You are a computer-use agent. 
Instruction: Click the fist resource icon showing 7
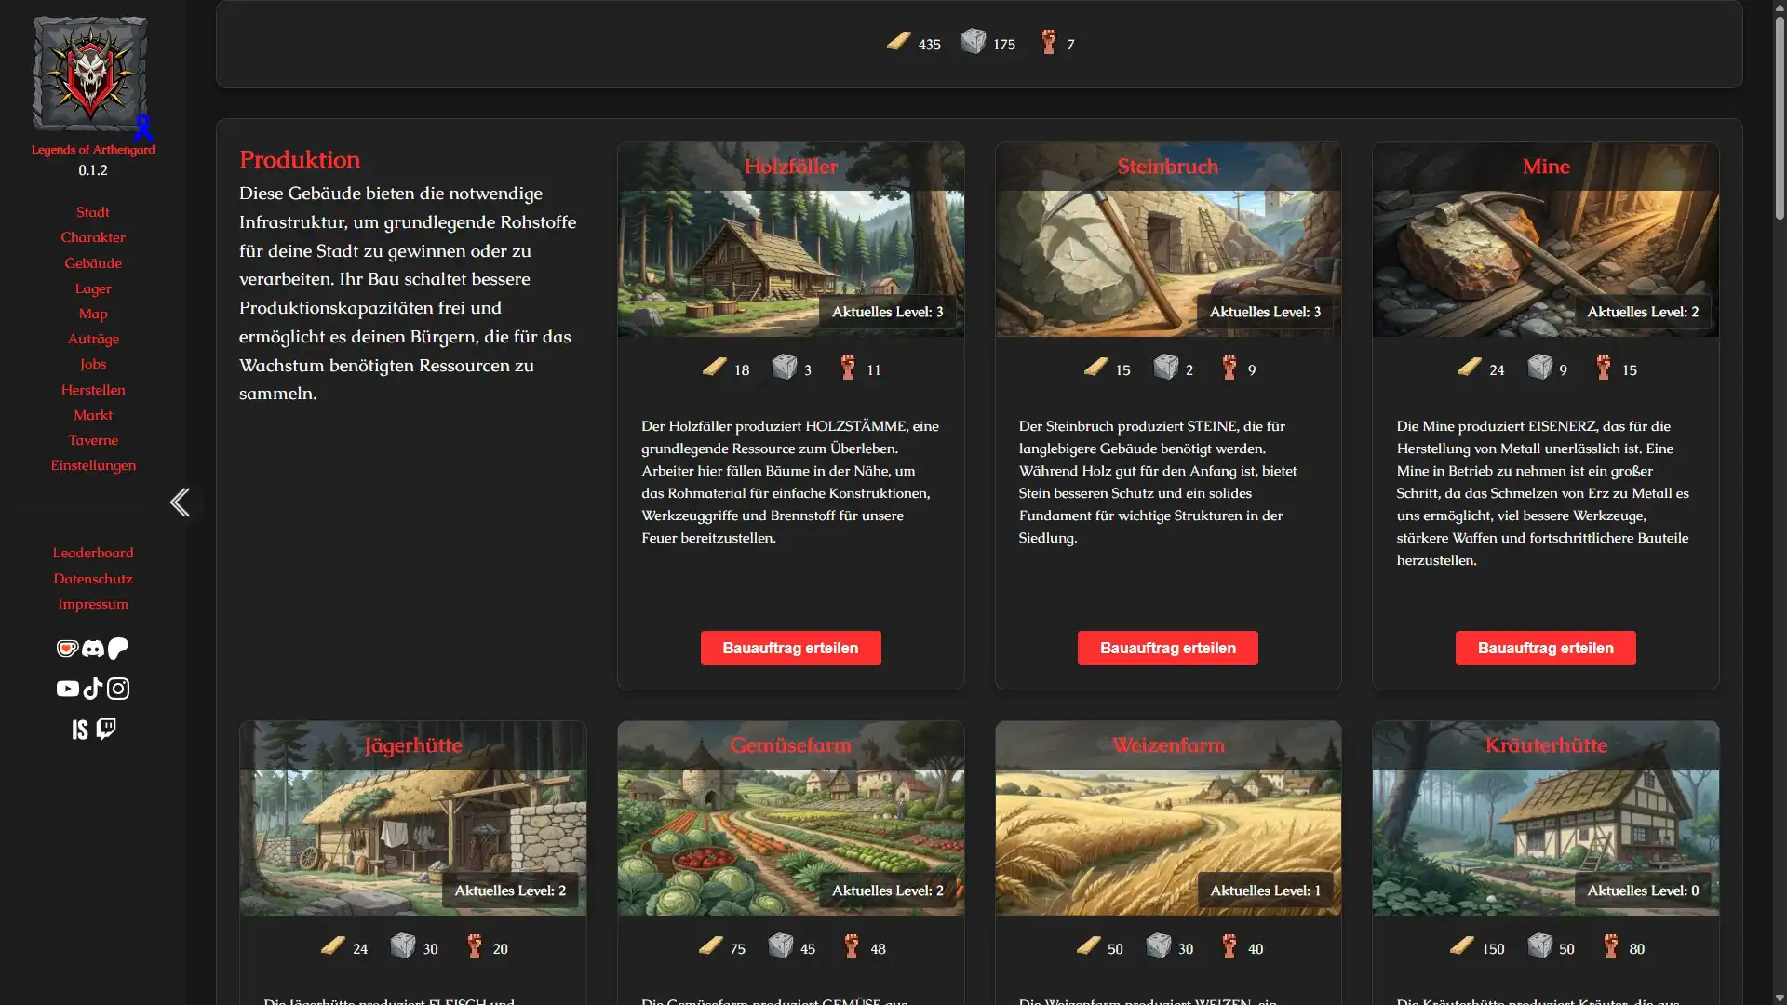pos(1050,42)
